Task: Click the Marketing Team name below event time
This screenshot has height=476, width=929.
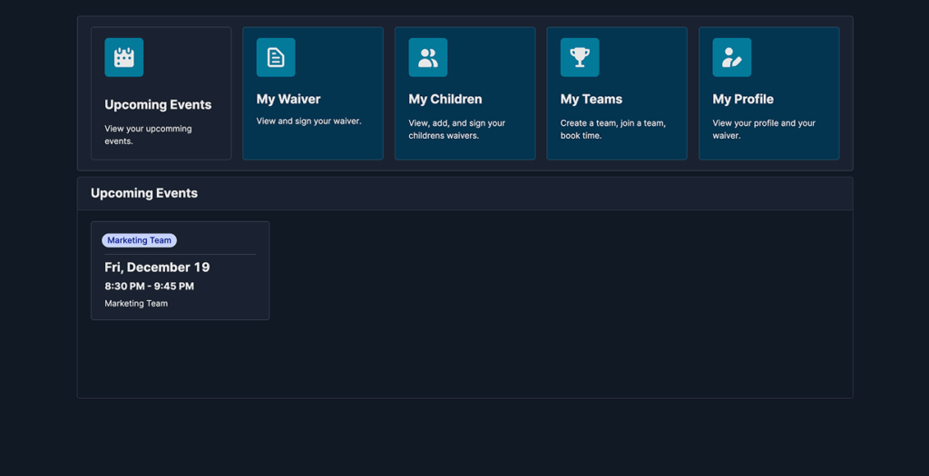Action: pos(136,304)
